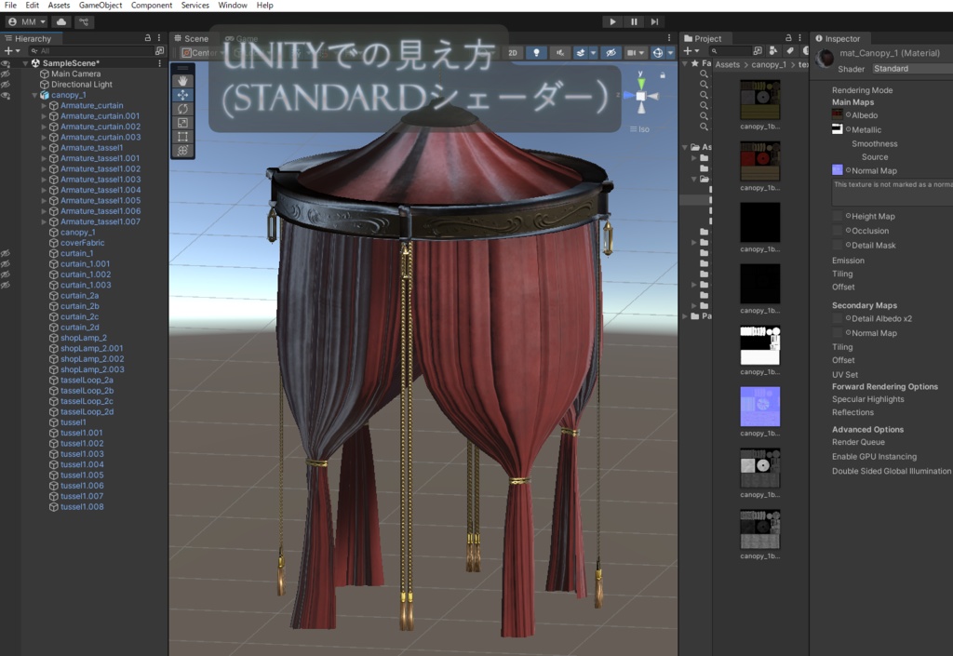
Task: Collapse the SampleScene tree
Action: point(25,63)
